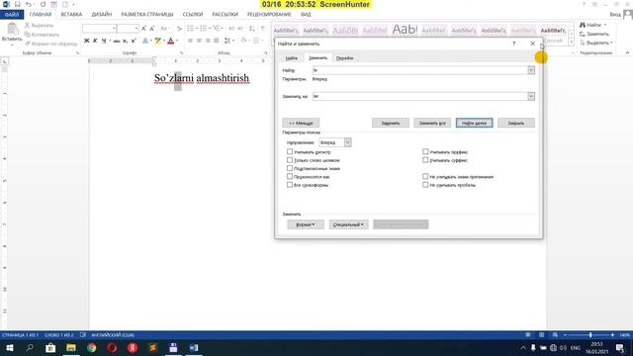Apply superscript x² formatting
This screenshot has width=633, height=356.
[x=134, y=41]
